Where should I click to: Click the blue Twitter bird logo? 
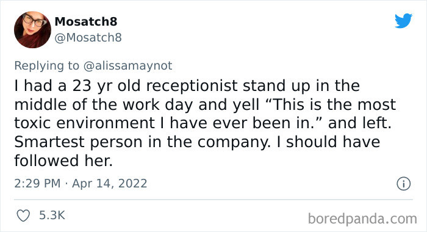tap(403, 21)
